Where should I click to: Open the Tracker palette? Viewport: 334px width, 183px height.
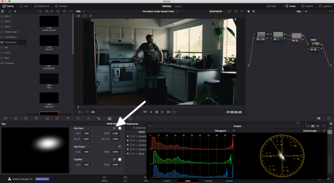[89, 118]
